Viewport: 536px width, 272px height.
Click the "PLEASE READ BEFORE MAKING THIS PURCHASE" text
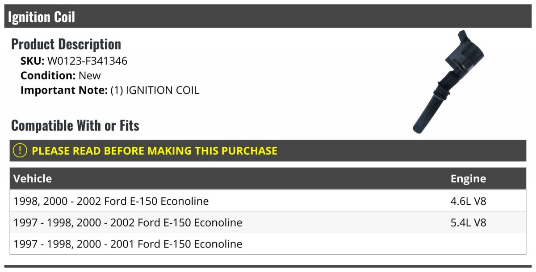pos(155,151)
